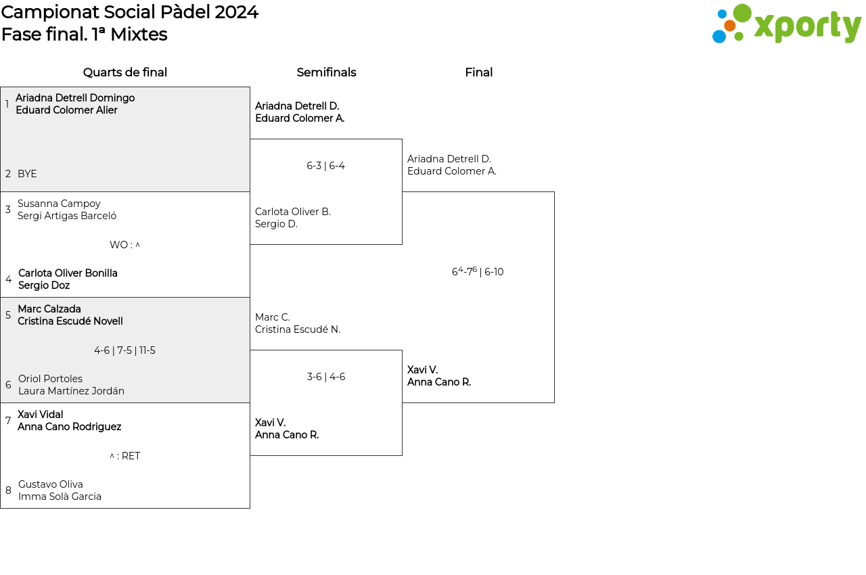
Task: Click the final match score 6-7 | 6-10
Action: tap(478, 272)
